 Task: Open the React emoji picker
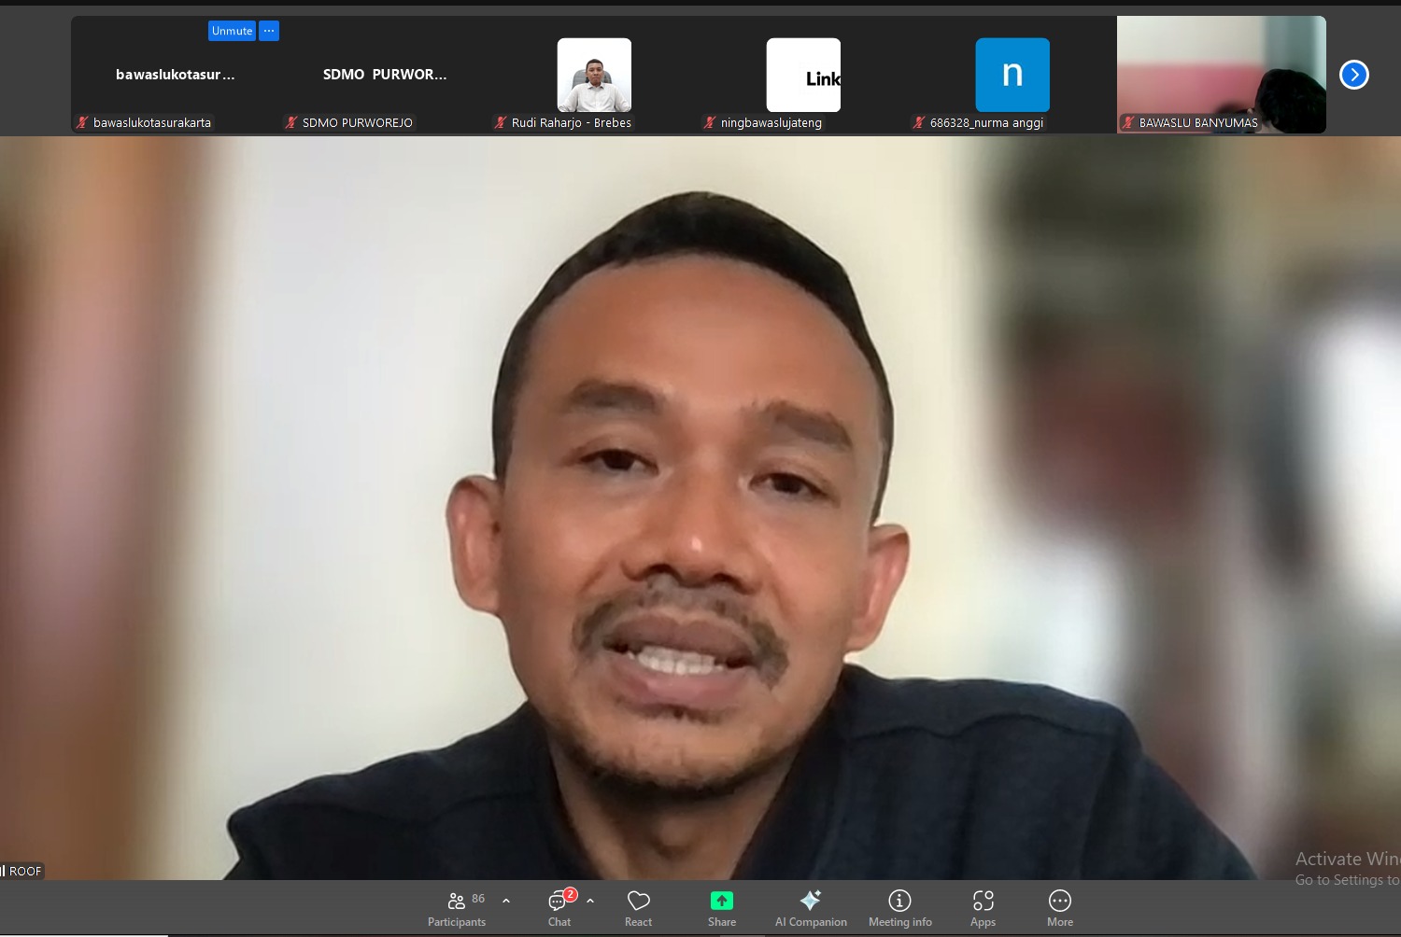(638, 906)
